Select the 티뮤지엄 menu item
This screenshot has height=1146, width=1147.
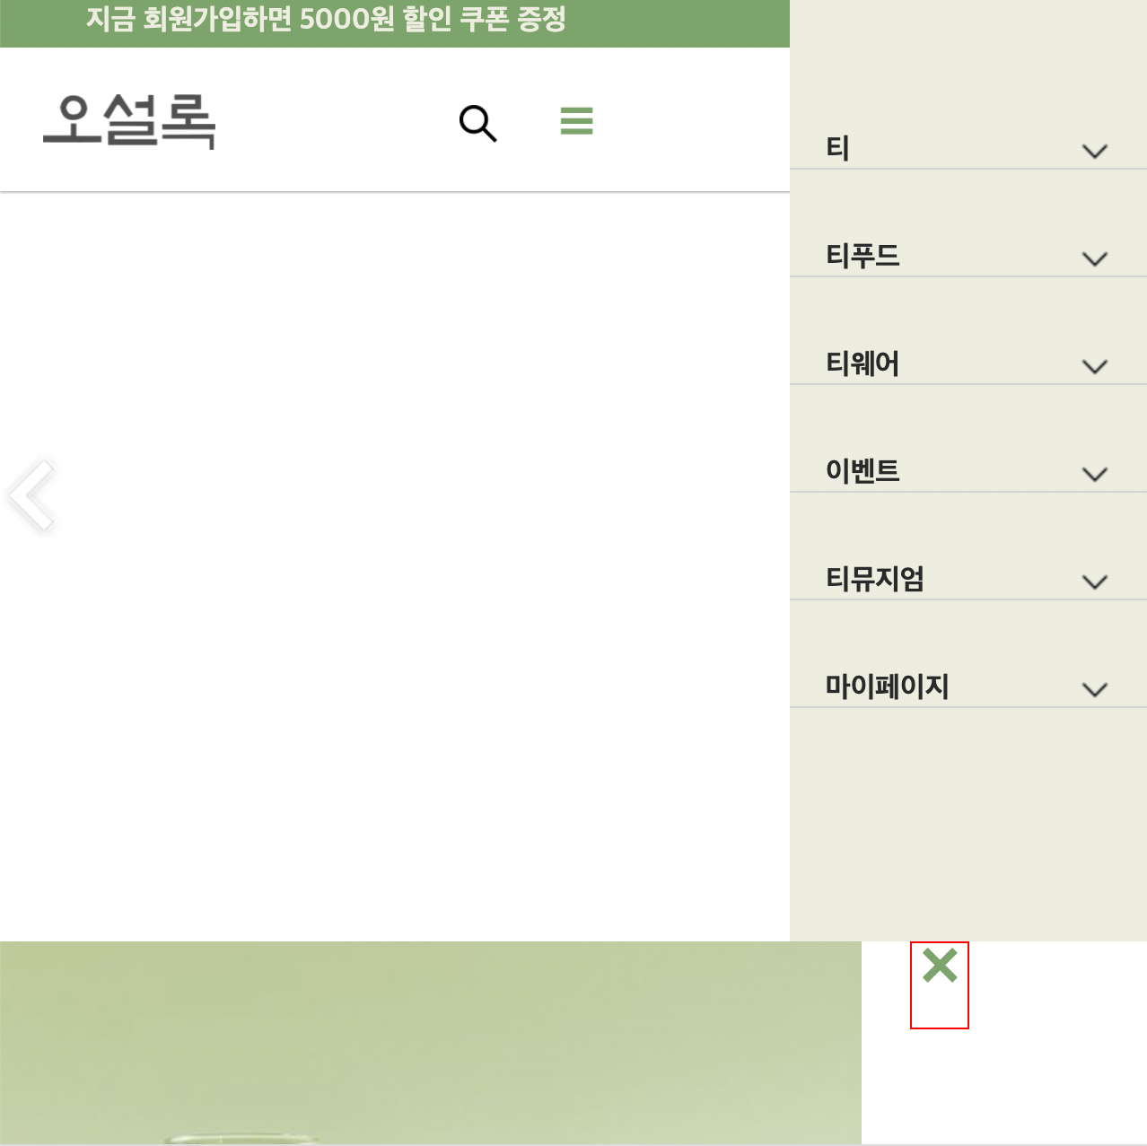point(875,579)
